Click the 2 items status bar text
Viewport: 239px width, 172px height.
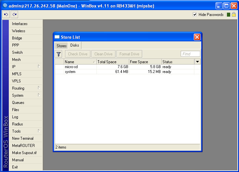(x=61, y=147)
